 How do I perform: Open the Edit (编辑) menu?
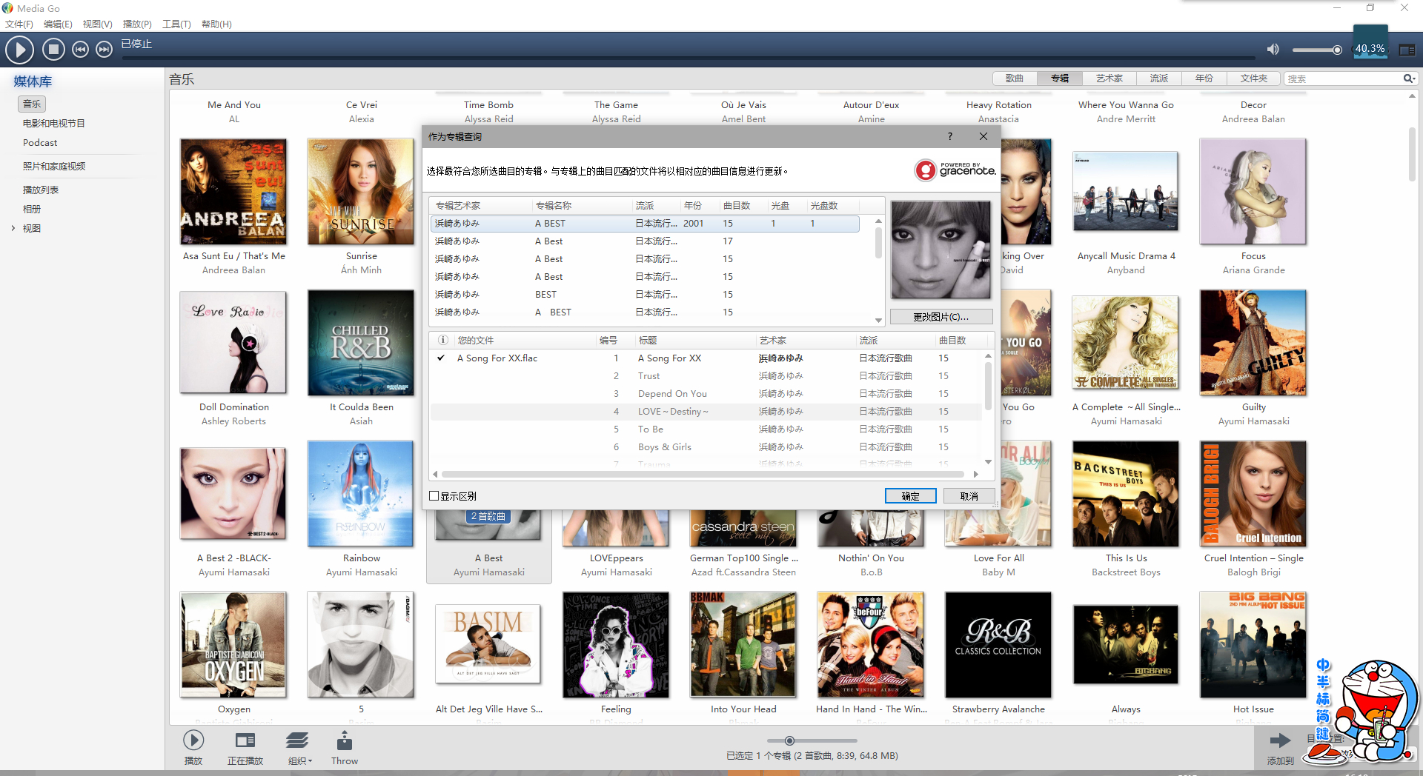58,24
